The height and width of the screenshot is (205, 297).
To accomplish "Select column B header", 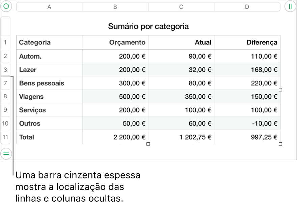I will 115,7.
